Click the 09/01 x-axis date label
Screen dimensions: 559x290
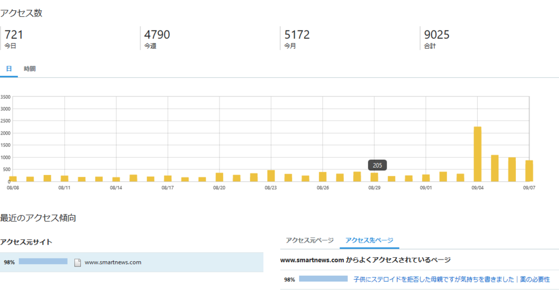pyautogui.click(x=426, y=188)
